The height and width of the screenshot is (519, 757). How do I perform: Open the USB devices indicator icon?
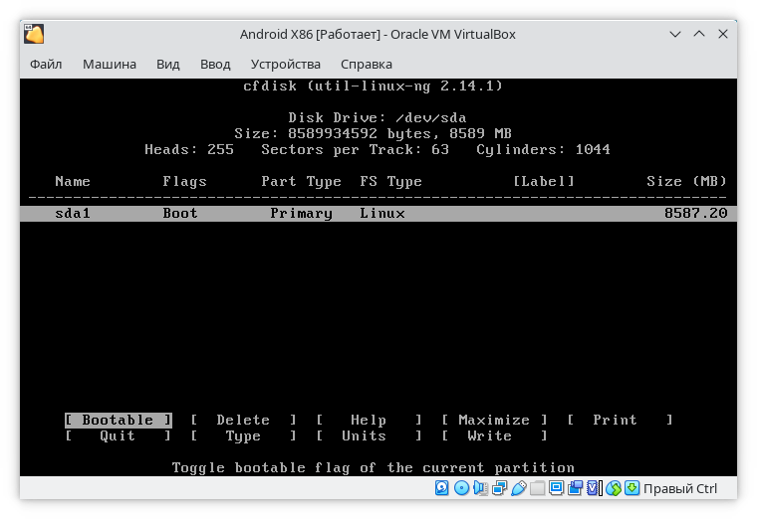[x=519, y=488]
